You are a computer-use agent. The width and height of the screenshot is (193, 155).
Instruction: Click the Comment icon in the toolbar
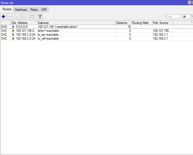pos(32,17)
